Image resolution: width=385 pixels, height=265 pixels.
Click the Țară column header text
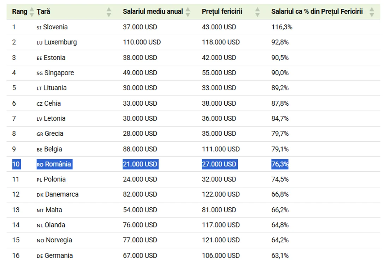(43, 12)
